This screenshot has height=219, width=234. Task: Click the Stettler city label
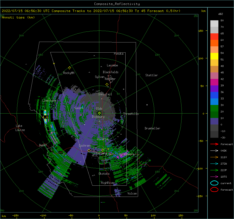click(152, 75)
